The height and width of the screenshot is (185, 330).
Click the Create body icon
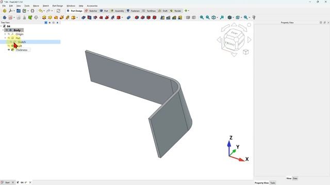(x=5, y=17)
